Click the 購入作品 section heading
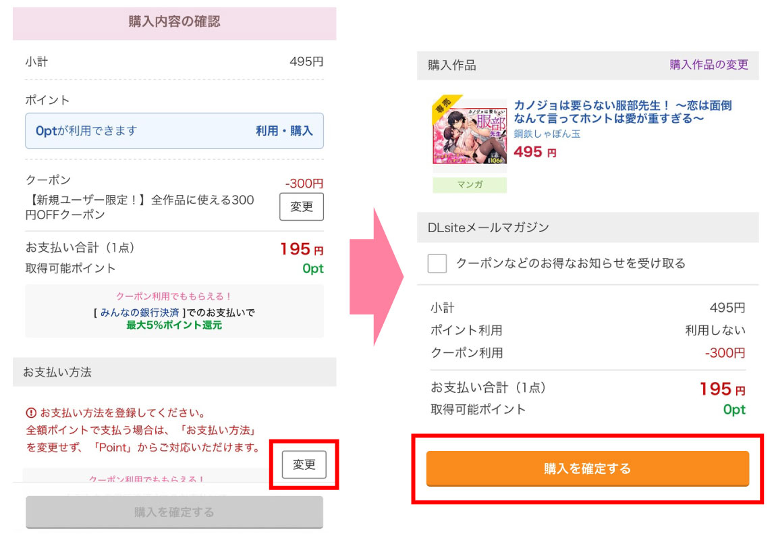776x540 pixels. (x=452, y=65)
